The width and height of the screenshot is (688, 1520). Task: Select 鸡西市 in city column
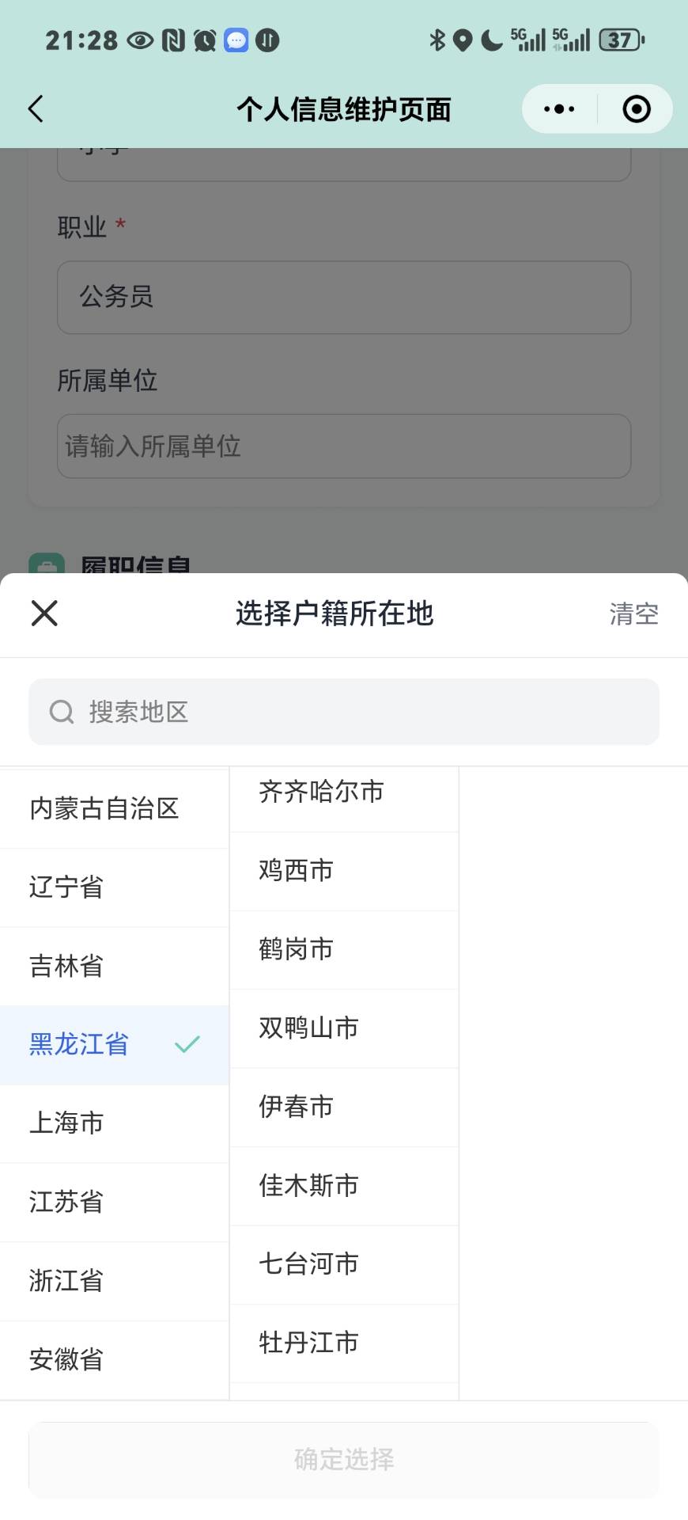[296, 870]
